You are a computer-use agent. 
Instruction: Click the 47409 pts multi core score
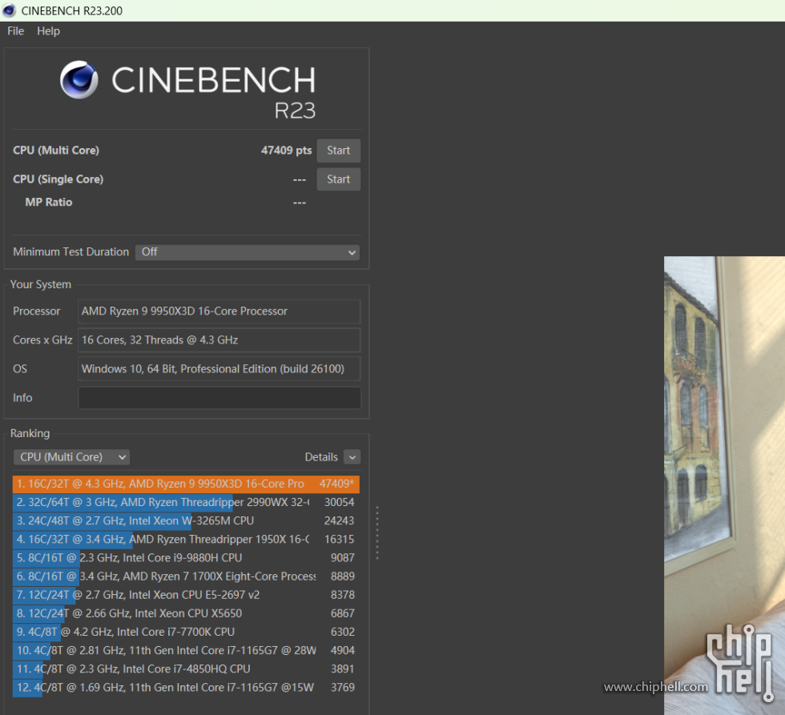[287, 151]
